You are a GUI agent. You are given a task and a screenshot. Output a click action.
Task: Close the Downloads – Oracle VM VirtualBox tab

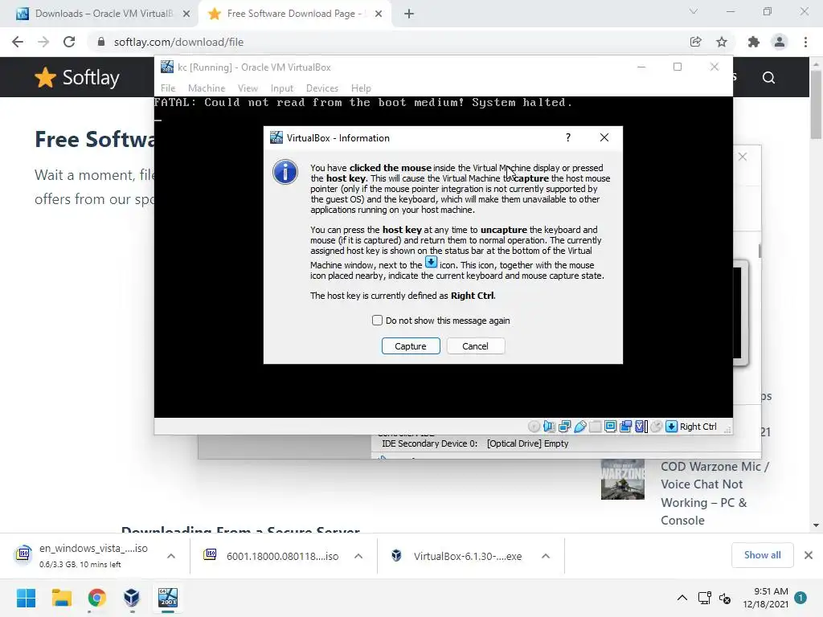point(186,14)
